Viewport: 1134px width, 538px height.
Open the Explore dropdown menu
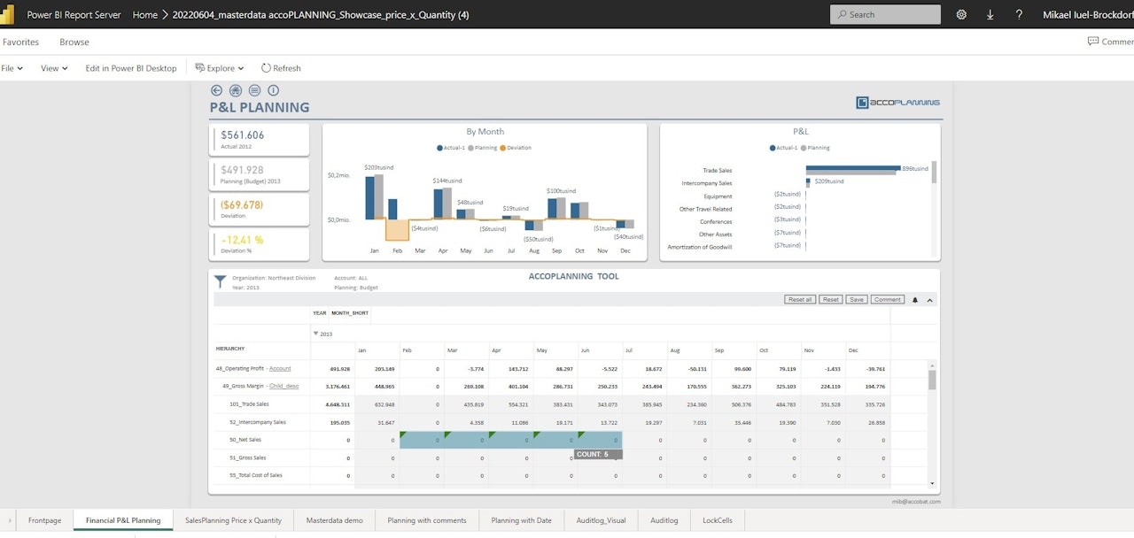pos(219,68)
